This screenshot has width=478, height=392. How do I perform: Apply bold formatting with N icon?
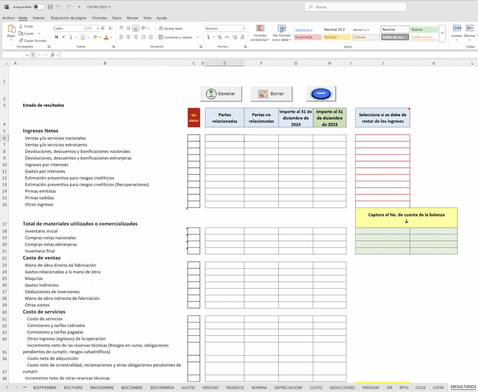pyautogui.click(x=56, y=37)
